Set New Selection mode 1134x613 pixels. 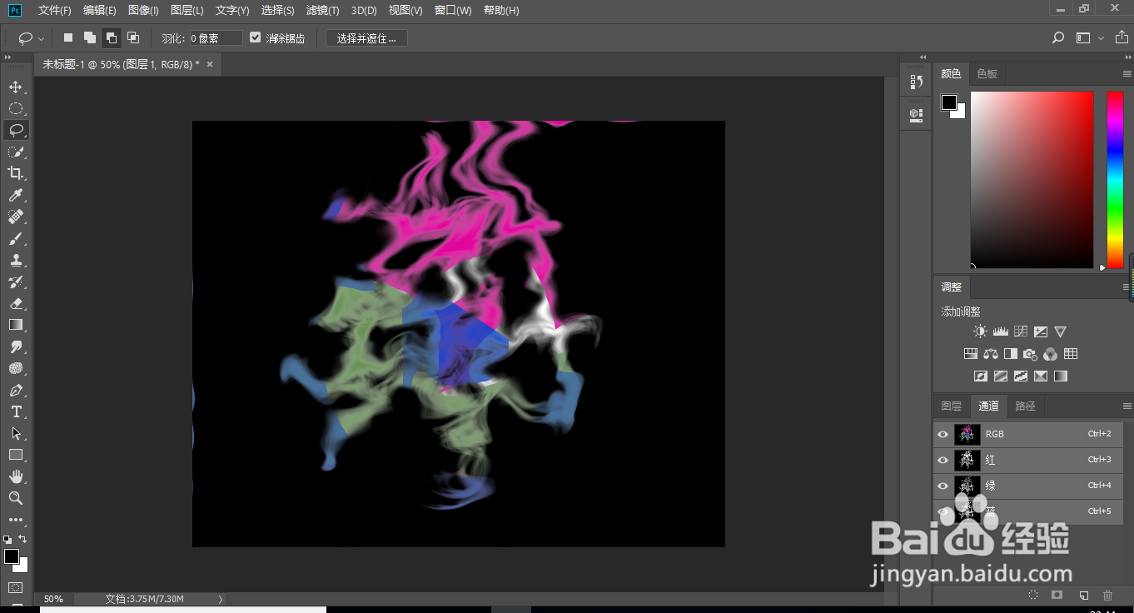click(68, 37)
